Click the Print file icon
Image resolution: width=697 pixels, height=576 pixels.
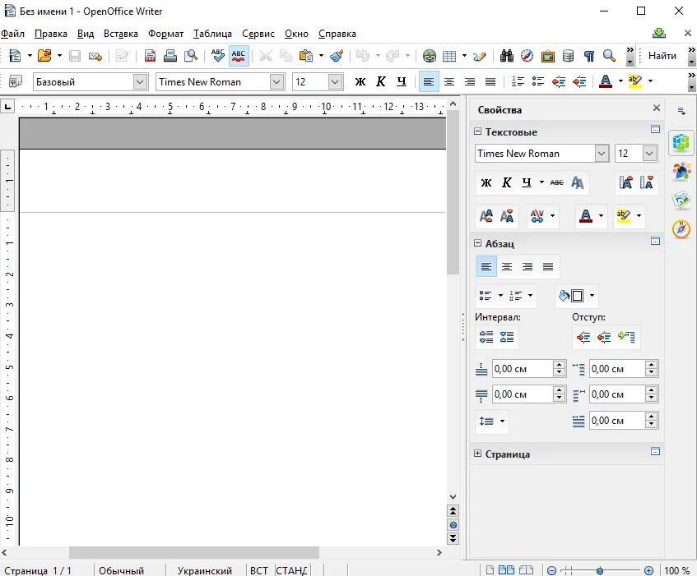[170, 56]
